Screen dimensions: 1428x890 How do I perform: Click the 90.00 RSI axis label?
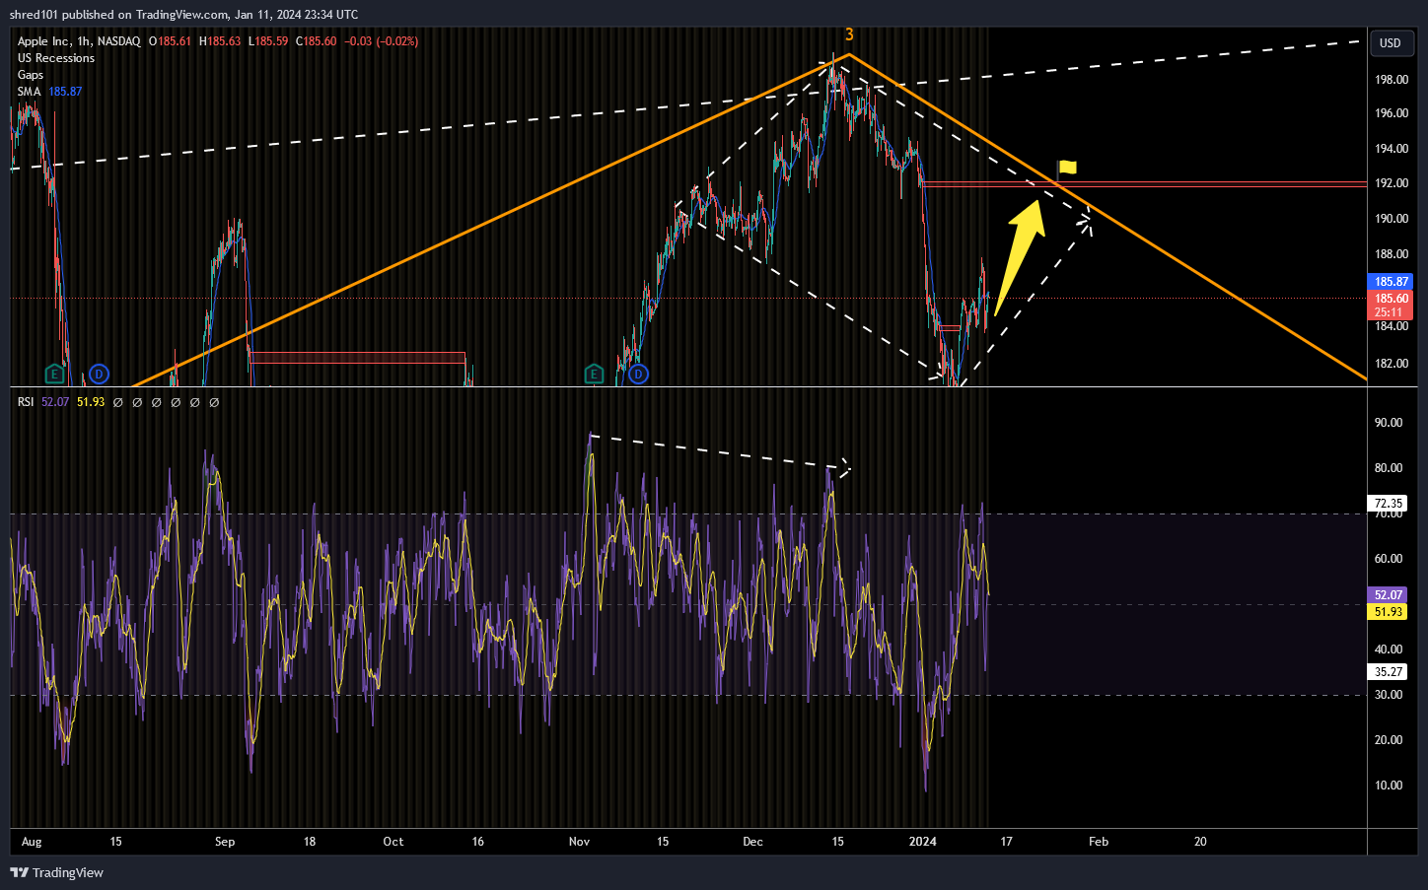pyautogui.click(x=1389, y=424)
